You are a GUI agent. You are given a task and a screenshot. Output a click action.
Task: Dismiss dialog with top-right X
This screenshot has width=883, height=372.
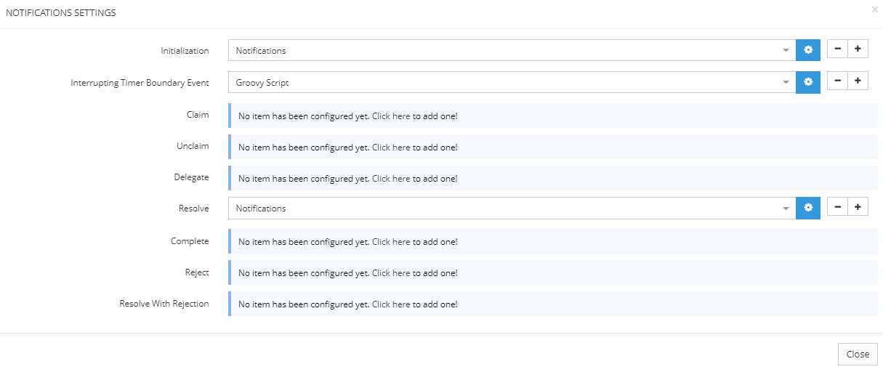click(x=874, y=9)
